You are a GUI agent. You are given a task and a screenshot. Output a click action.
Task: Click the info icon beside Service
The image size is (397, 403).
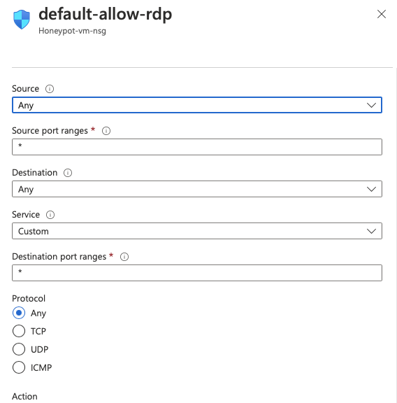click(50, 215)
